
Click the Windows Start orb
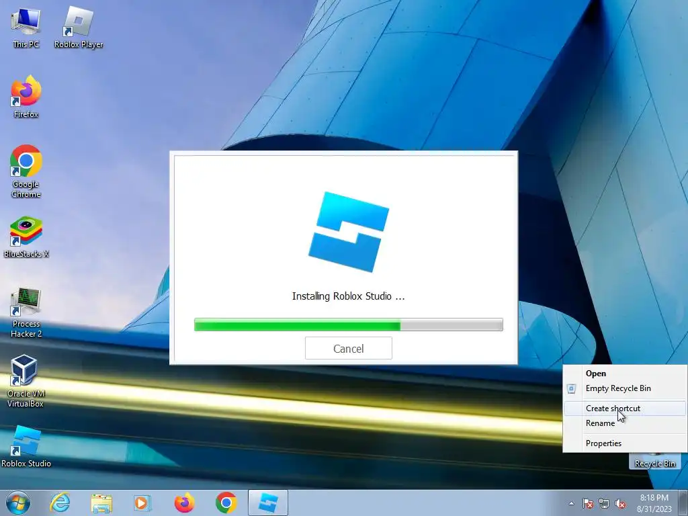[18, 503]
